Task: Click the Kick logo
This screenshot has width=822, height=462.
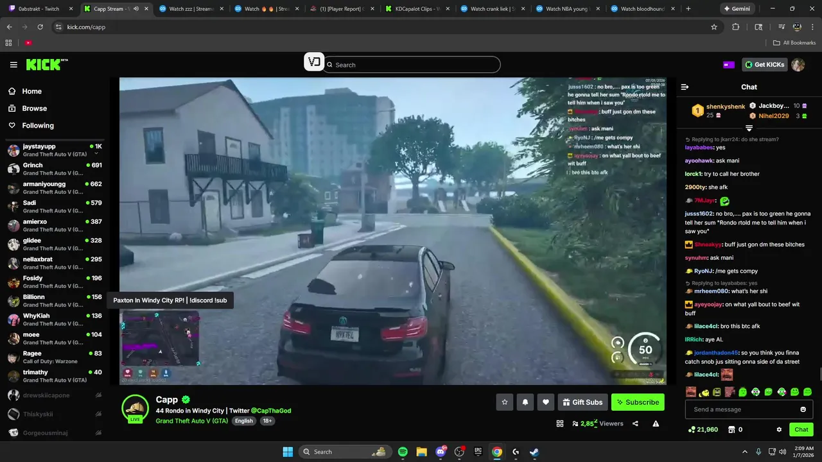Action: coord(46,64)
